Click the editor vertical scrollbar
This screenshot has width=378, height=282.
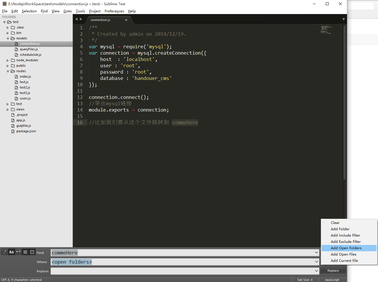click(x=344, y=101)
